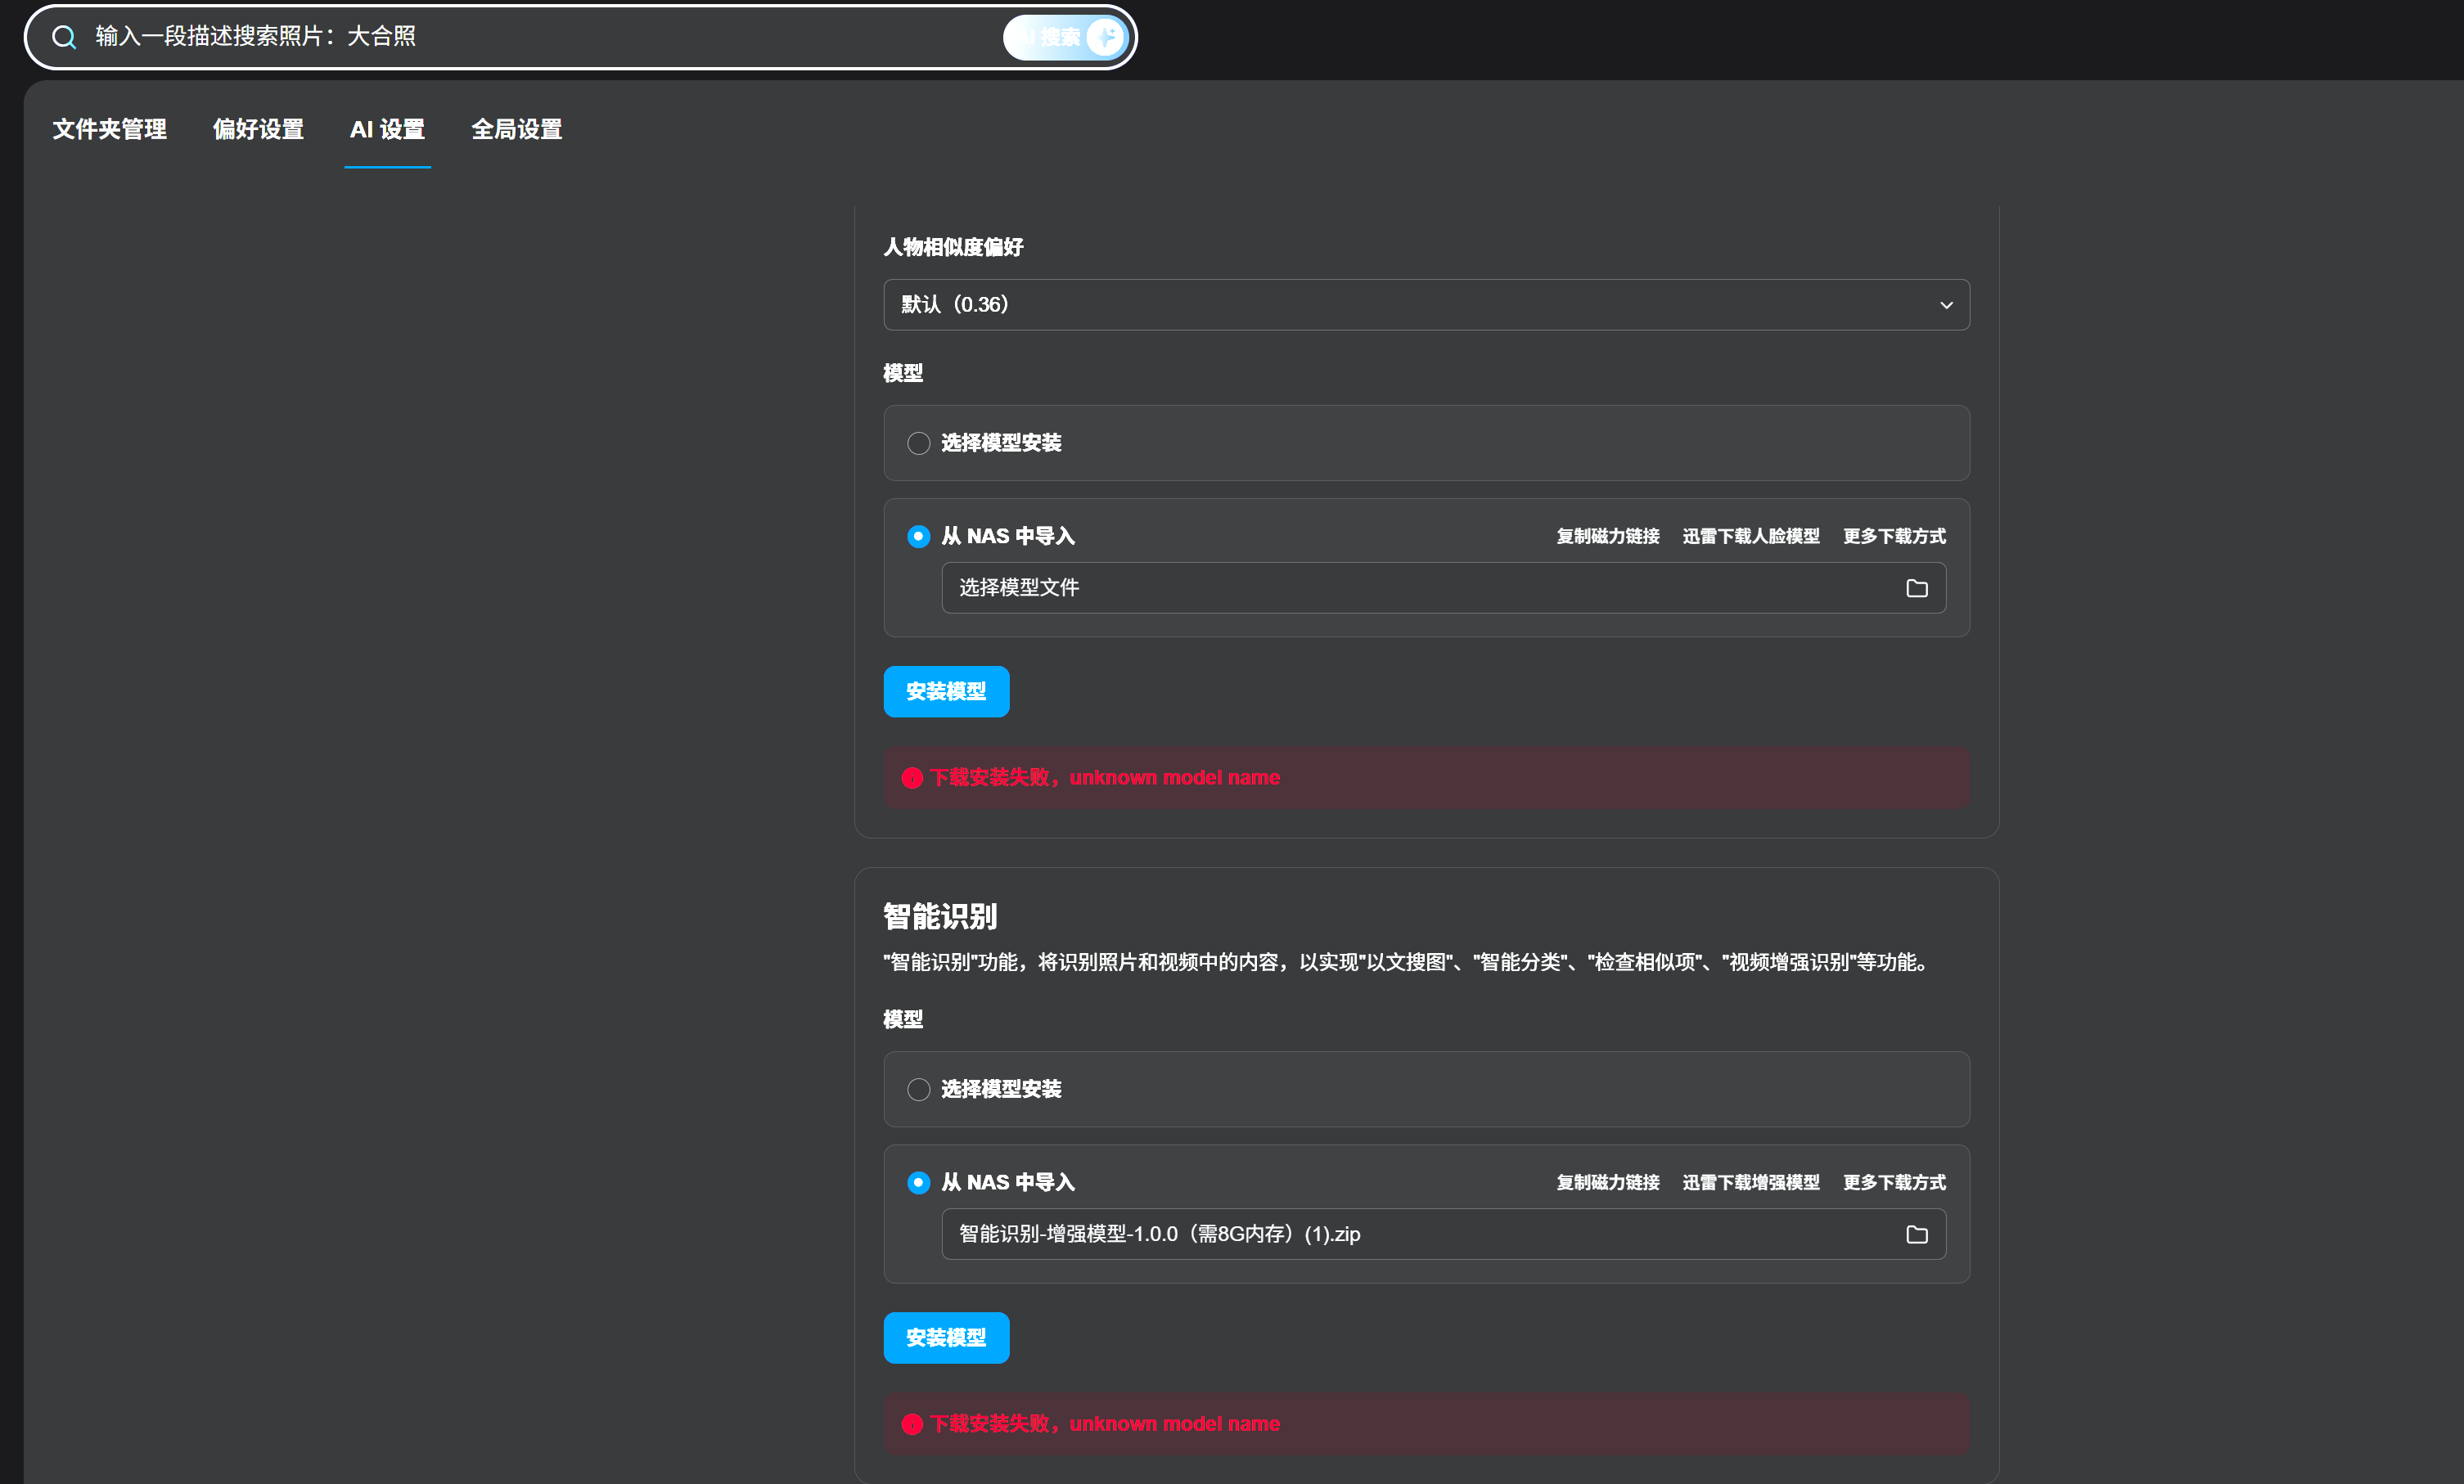
Task: Click error icon in face model failure message
Action: click(x=911, y=778)
